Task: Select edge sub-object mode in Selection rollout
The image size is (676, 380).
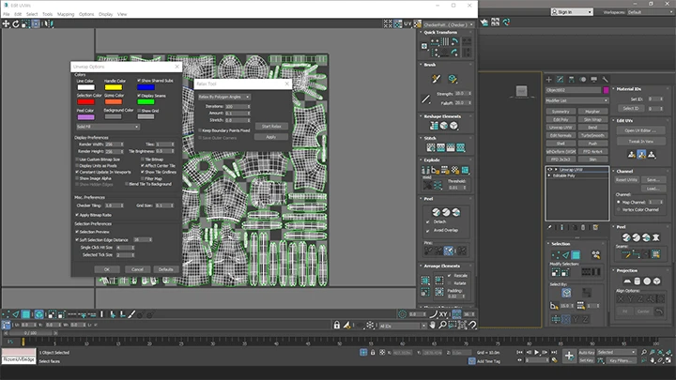Action: click(565, 255)
